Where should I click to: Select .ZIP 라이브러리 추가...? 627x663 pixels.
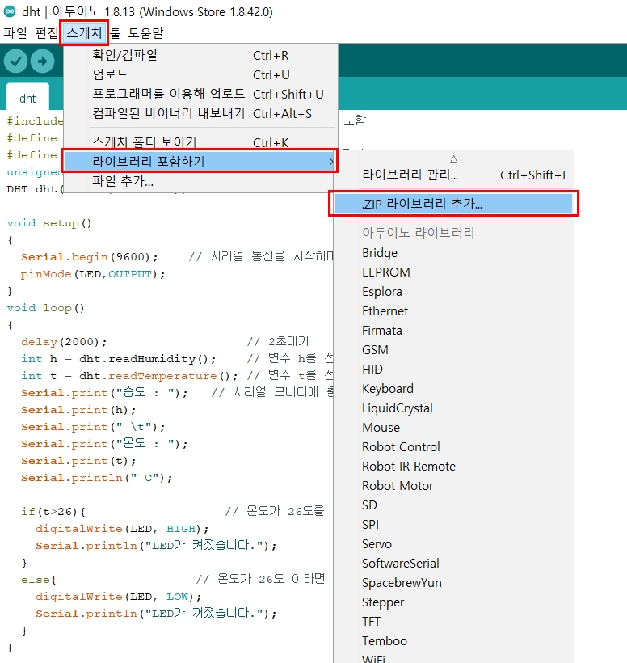coord(454,204)
